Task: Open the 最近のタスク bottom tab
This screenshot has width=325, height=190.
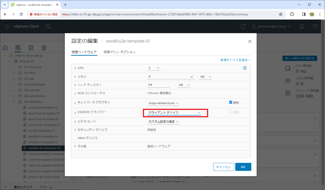Action: click(23, 187)
